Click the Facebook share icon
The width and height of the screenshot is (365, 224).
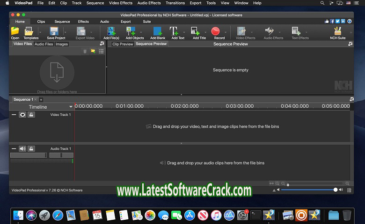(x=332, y=21)
